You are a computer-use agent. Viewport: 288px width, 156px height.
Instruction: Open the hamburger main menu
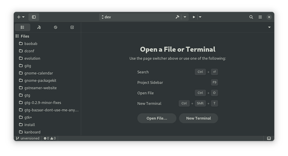[260, 17]
